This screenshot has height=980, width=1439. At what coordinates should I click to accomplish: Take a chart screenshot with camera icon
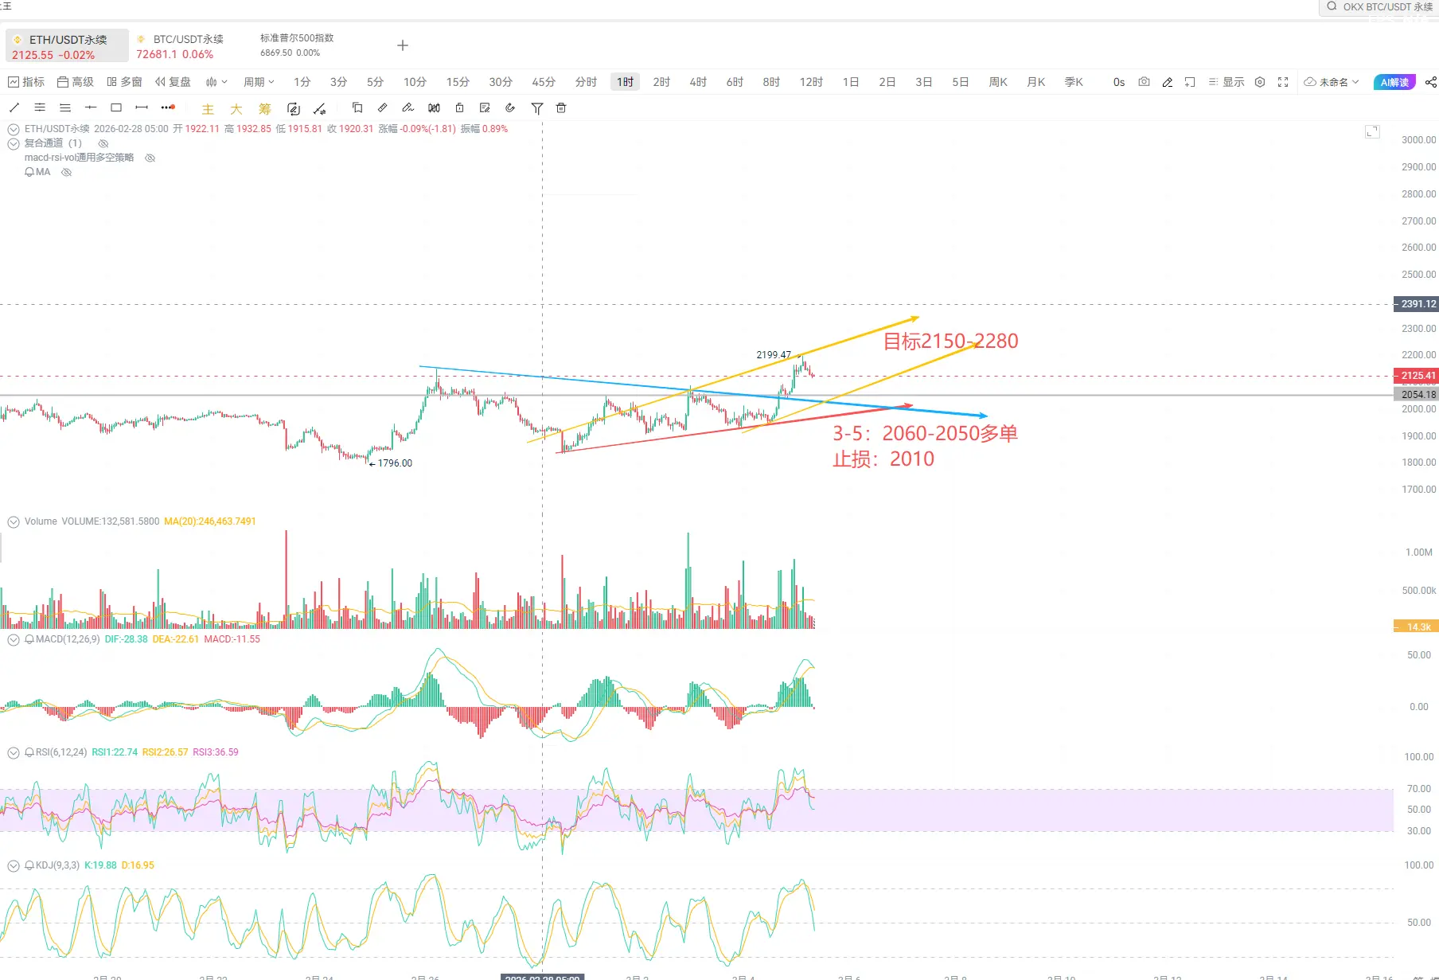coord(1144,82)
